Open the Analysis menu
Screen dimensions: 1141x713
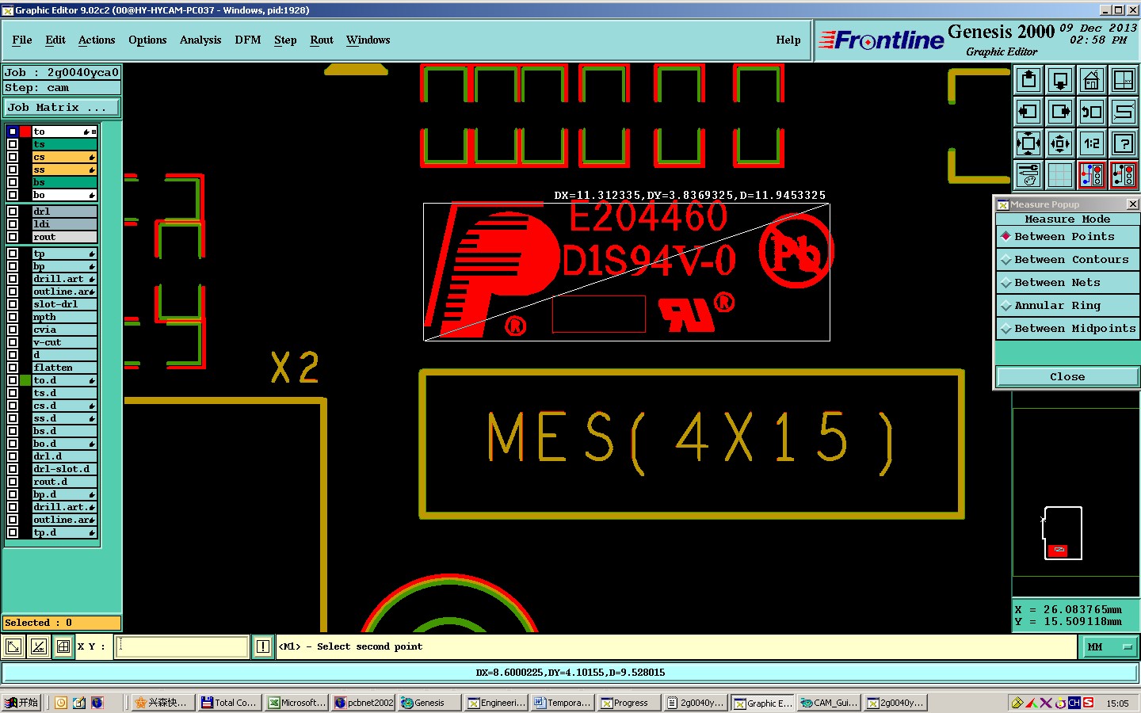[x=200, y=40]
